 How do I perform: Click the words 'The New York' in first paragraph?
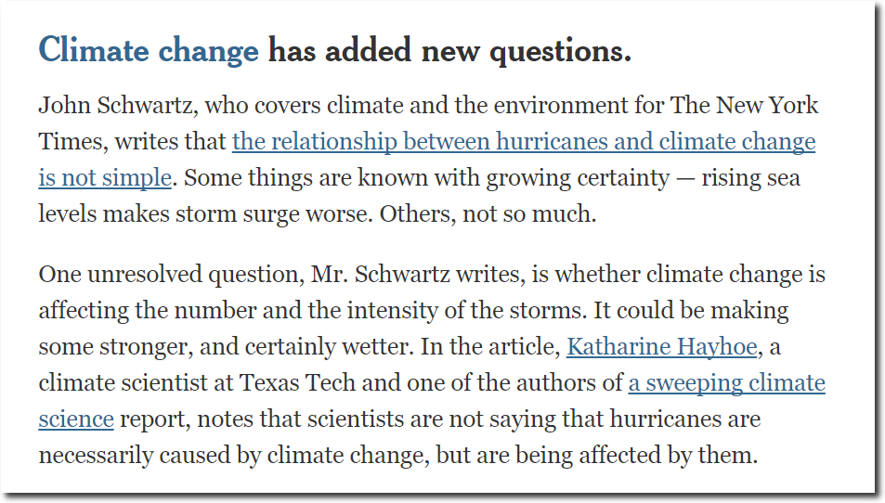744,106
